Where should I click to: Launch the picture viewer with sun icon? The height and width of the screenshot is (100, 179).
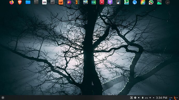point(85,2)
